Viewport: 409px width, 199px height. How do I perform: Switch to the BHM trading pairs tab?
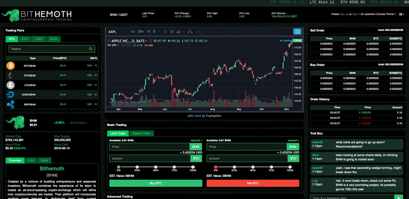point(54,39)
